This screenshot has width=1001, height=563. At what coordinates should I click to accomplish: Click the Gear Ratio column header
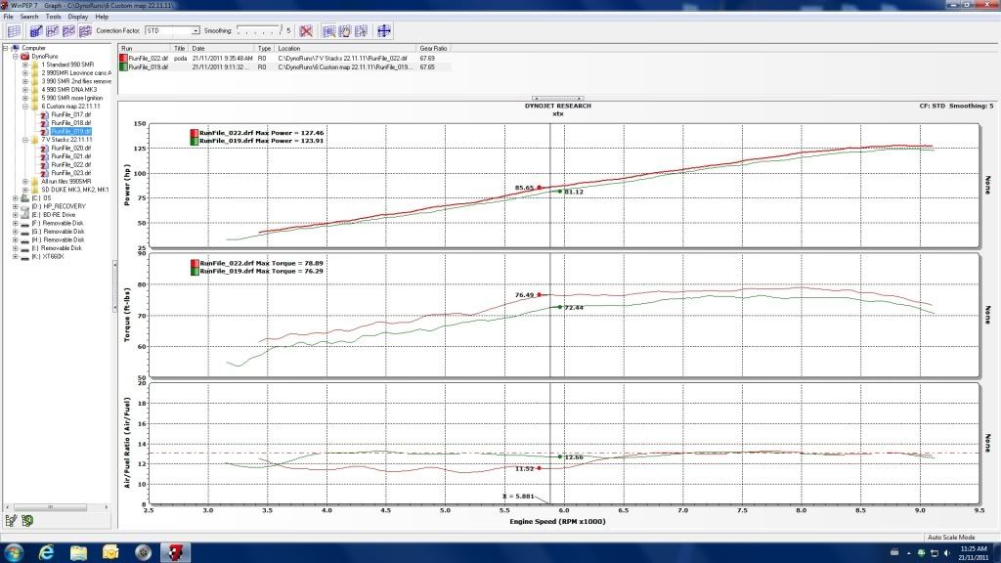(433, 48)
